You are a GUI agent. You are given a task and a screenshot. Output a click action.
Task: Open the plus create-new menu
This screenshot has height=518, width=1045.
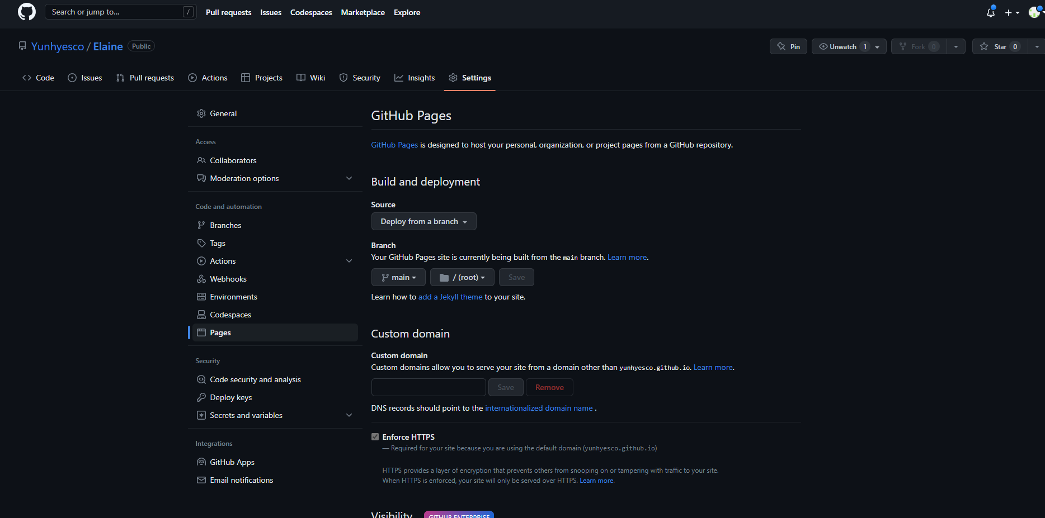(1012, 12)
